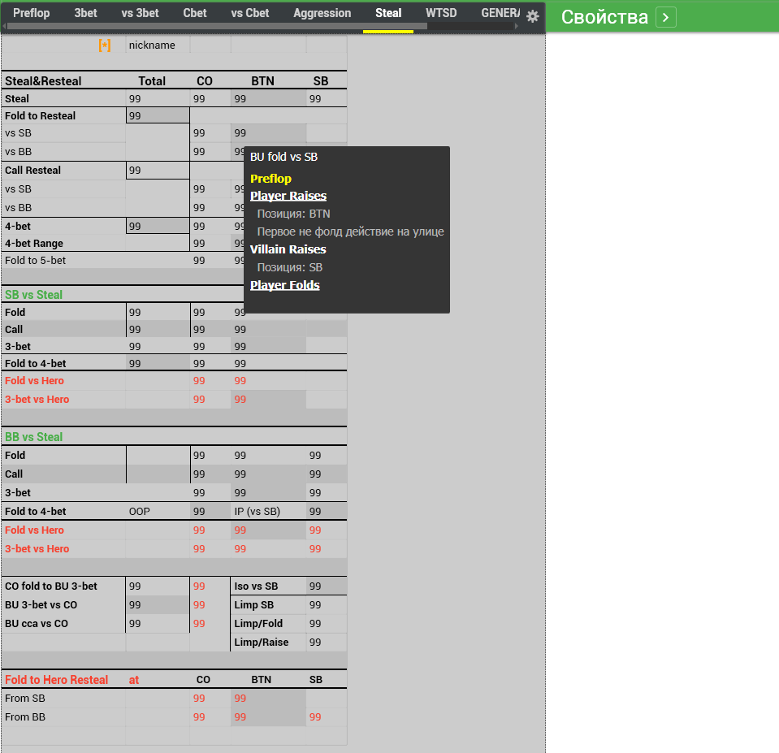Click the Player Raises link in tooltip

288,196
